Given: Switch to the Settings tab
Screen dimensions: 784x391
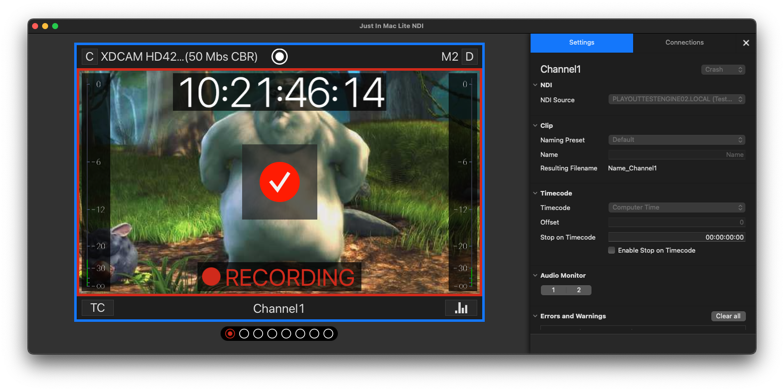Looking at the screenshot, I should (581, 43).
